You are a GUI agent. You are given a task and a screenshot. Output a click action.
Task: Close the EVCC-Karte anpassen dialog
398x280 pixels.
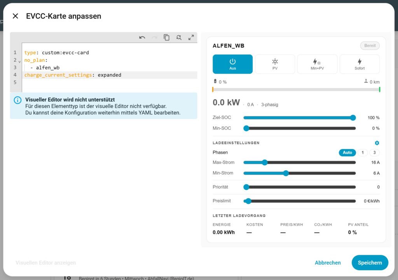pyautogui.click(x=15, y=16)
